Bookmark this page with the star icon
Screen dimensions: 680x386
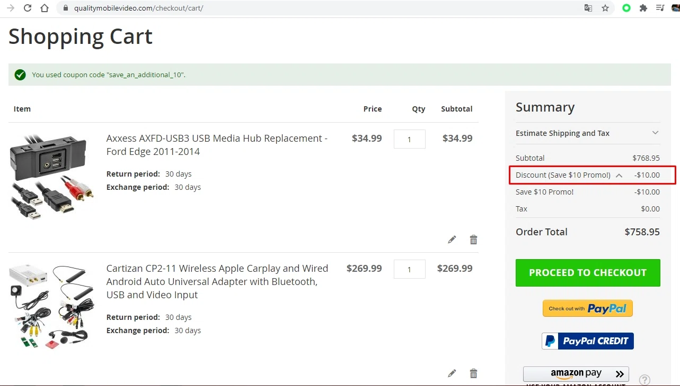[605, 8]
